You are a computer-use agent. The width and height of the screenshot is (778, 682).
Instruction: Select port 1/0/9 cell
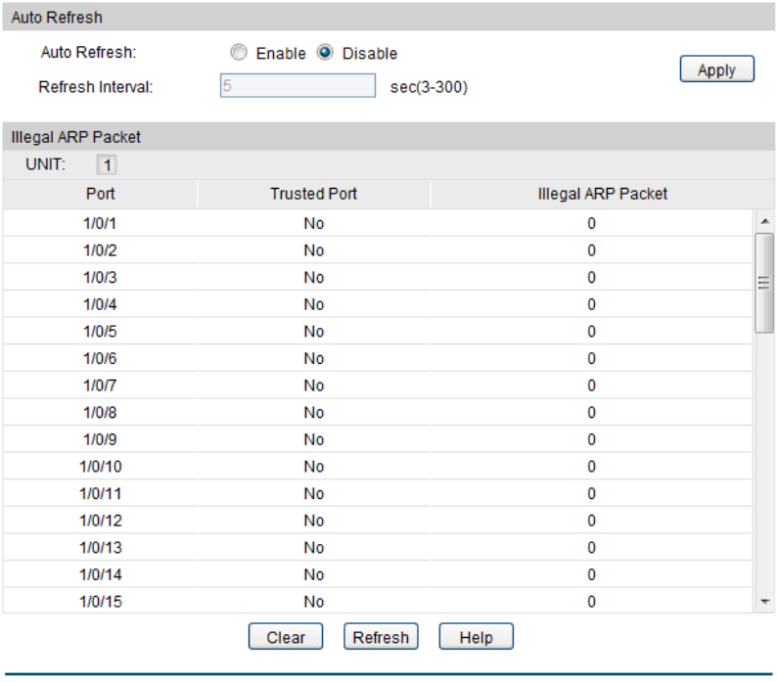point(100,439)
